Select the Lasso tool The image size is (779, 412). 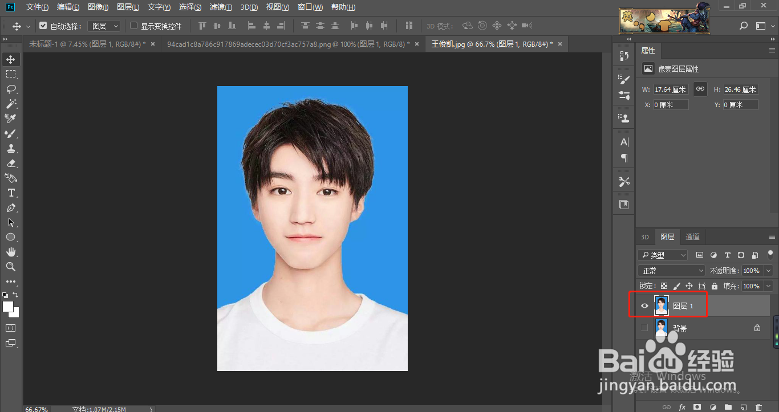11,89
